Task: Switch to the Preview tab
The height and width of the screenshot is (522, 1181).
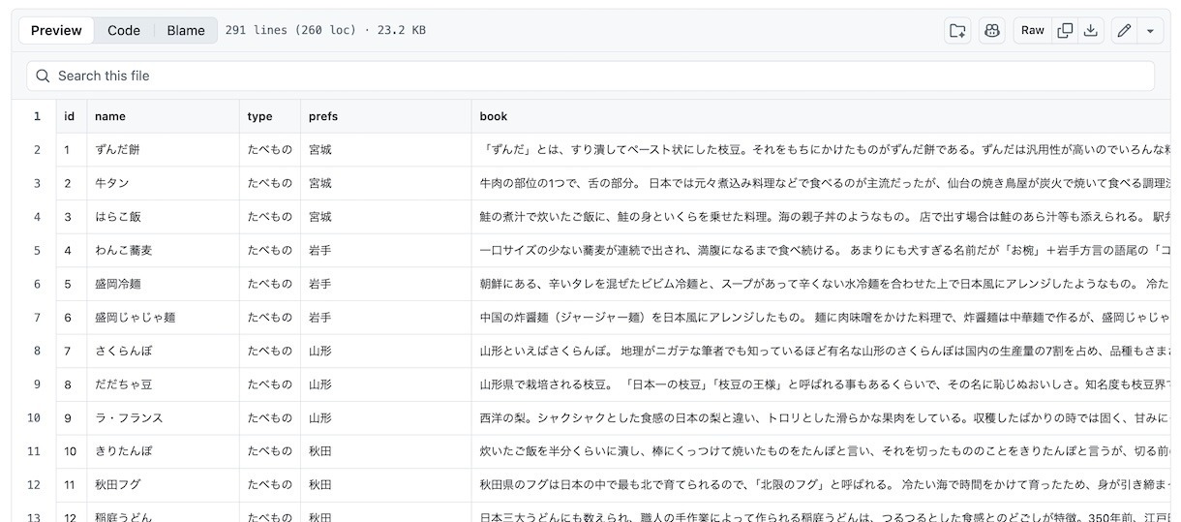Action: (x=56, y=30)
